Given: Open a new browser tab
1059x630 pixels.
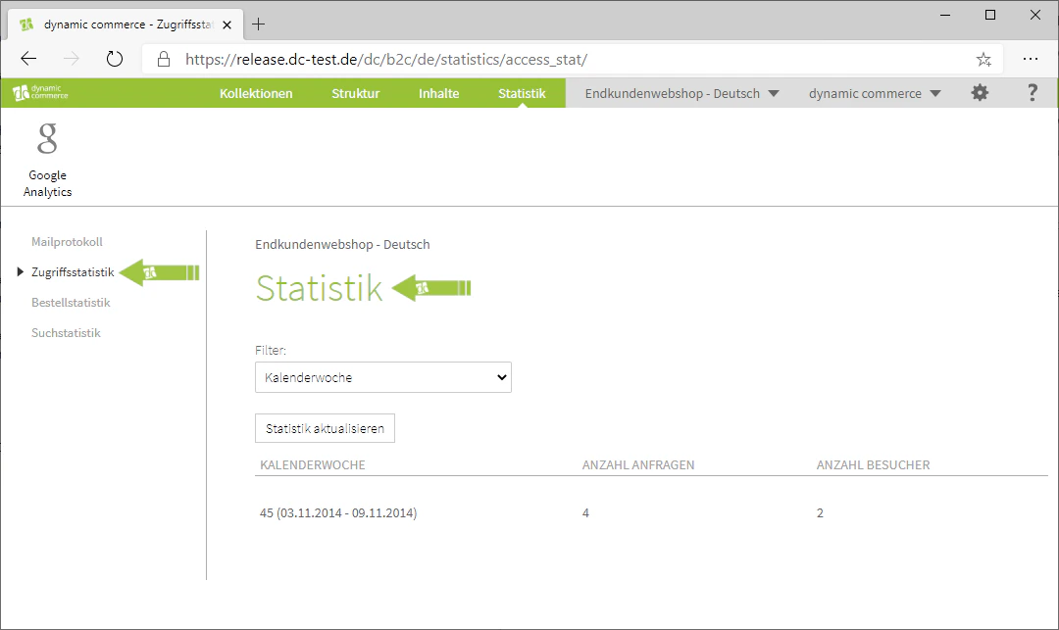Looking at the screenshot, I should click(x=258, y=24).
